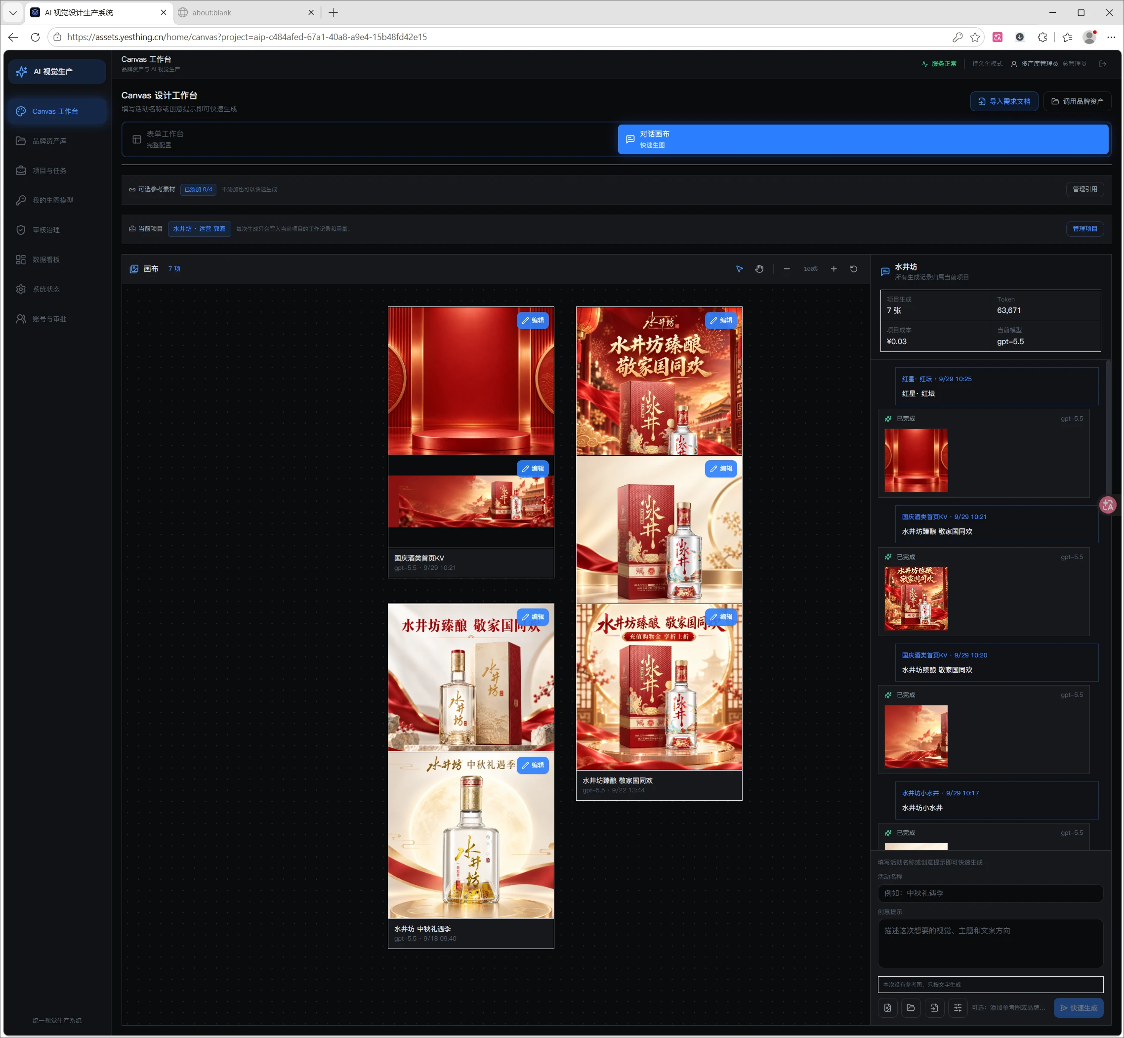Image resolution: width=1124 pixels, height=1038 pixels.
Task: Reset canvas view with rotate icon
Action: point(853,269)
